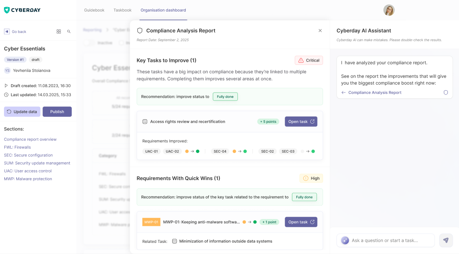
Task: Focus the Ask a question input field
Action: (x=385, y=240)
